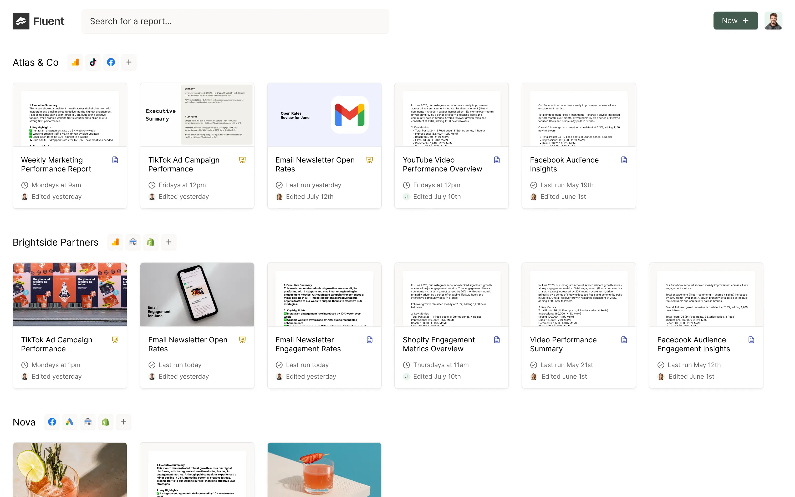Click presentation icon on Atlas TikTok Ad Campaign card
This screenshot has height=497, width=795.
pos(242,160)
